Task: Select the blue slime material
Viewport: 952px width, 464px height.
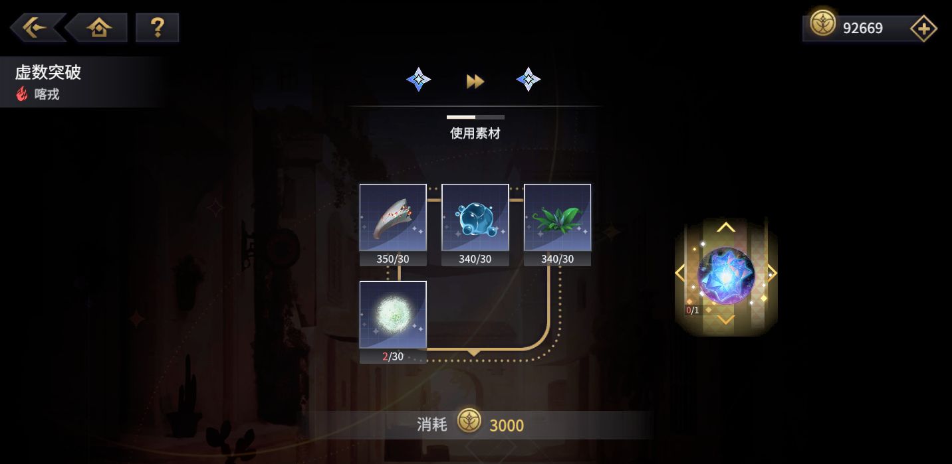Action: [x=475, y=224]
